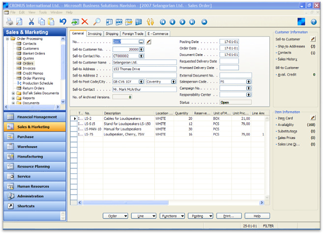Click the Copy icon in toolbar
The height and width of the screenshot is (234, 323).
(41, 22)
